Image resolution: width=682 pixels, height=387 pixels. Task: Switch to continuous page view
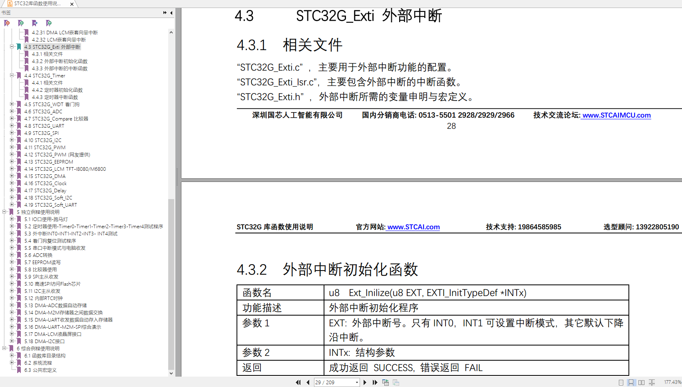tap(631, 382)
